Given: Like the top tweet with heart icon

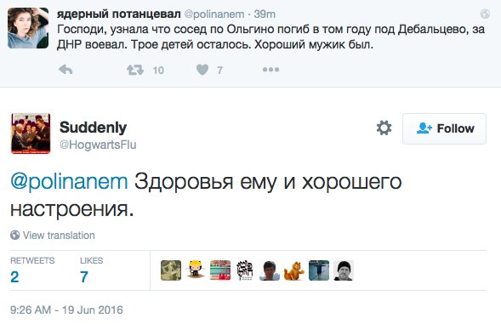Looking at the screenshot, I should pyautogui.click(x=202, y=70).
